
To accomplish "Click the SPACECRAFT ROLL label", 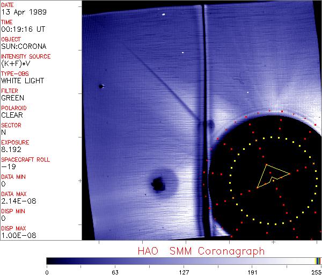I will tap(25, 160).
